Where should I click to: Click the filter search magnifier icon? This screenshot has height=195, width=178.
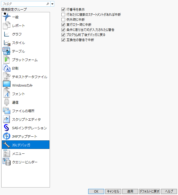(x=48, y=4)
